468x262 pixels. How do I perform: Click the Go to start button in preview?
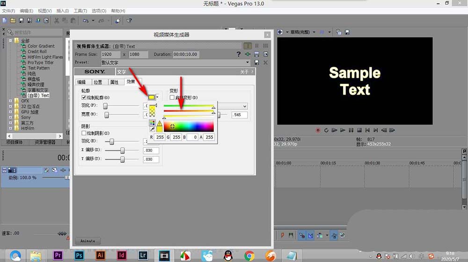click(367, 130)
